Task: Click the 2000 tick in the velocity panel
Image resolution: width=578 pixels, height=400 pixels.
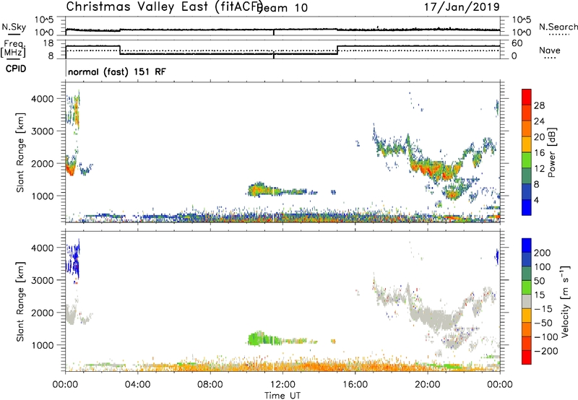Action: 42,313
